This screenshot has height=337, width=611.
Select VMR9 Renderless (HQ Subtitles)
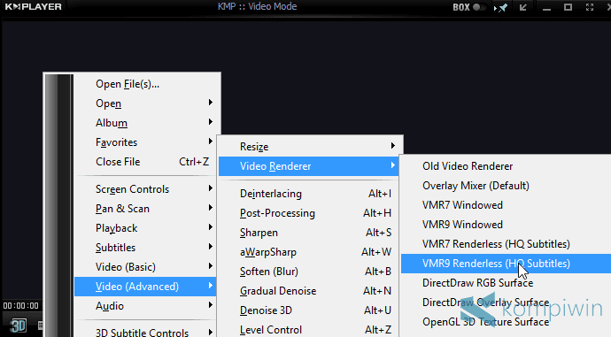point(506,264)
